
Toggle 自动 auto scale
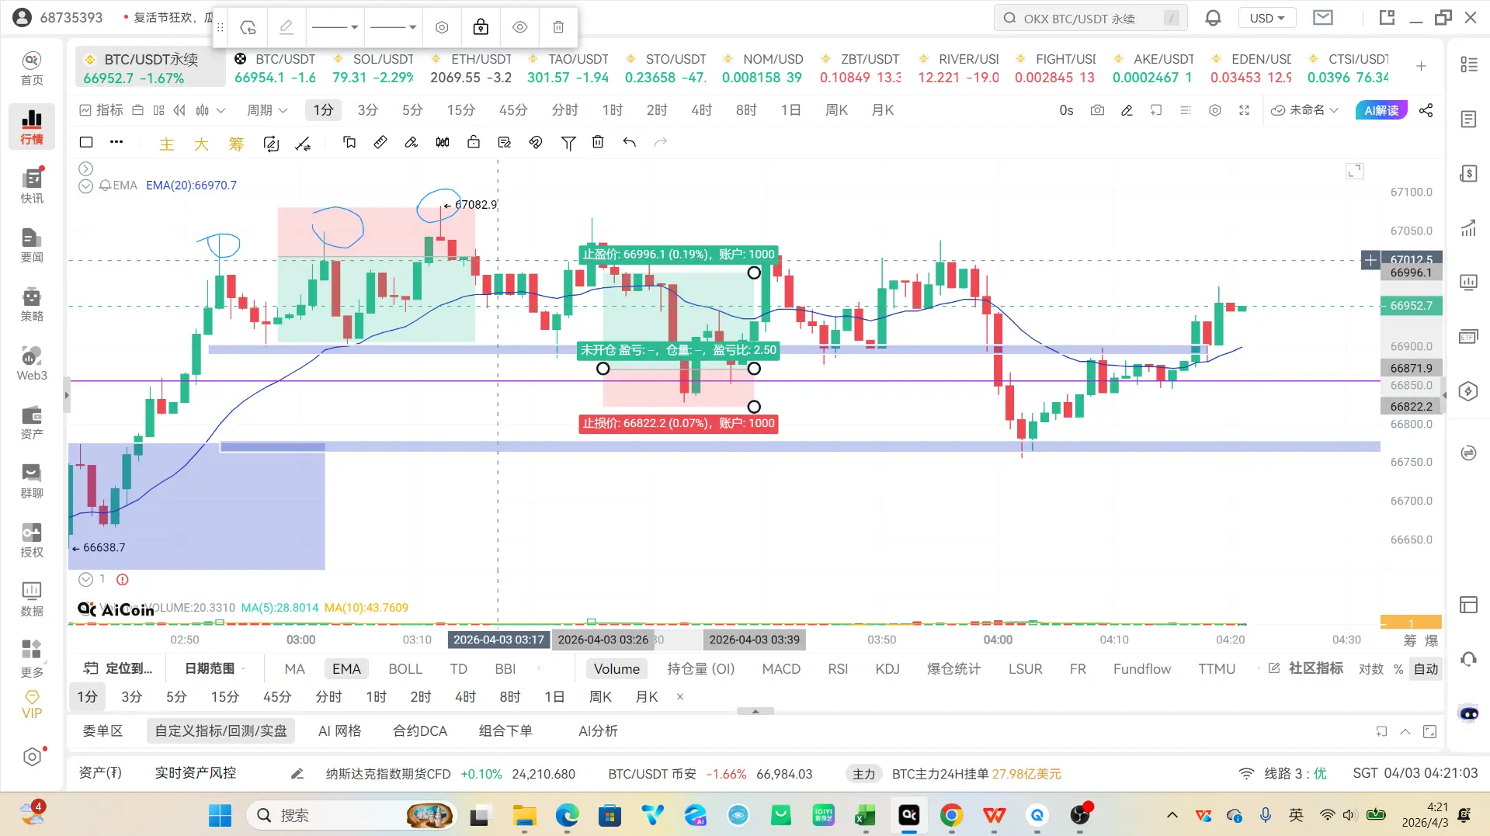click(x=1426, y=669)
